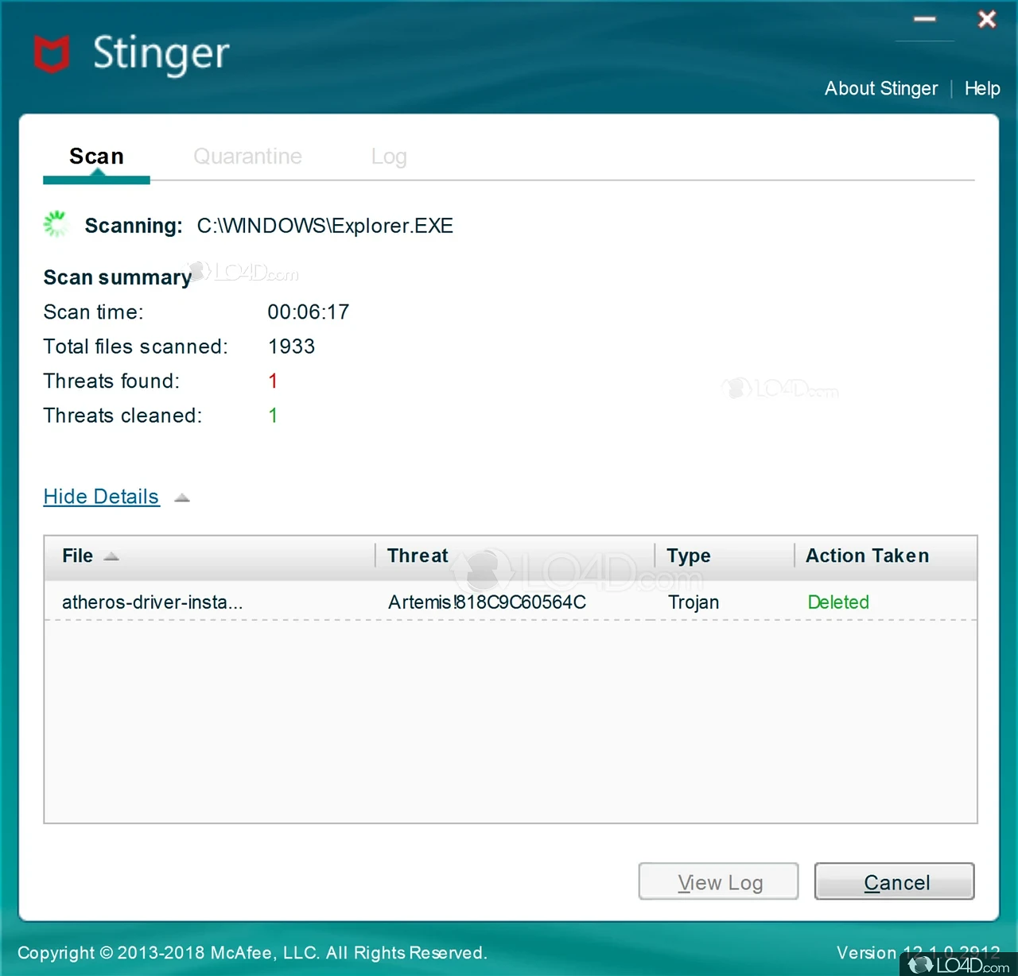Click the Hide Details link
Screen dimensions: 1018x976
point(101,497)
